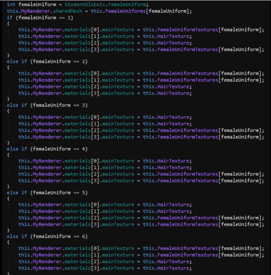Click materials[3] line in femaleUniform == 1 block
The height and width of the screenshot is (275, 271).
(x=141, y=49)
